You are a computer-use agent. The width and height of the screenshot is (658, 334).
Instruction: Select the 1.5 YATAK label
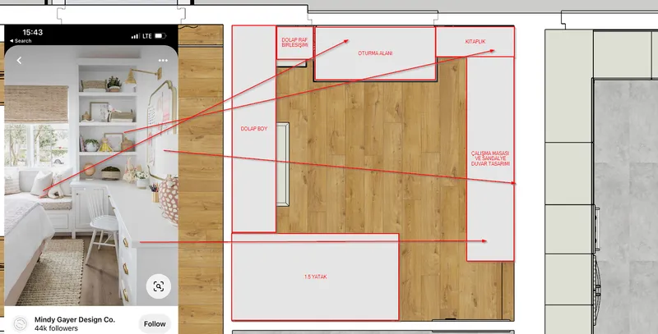[315, 277]
